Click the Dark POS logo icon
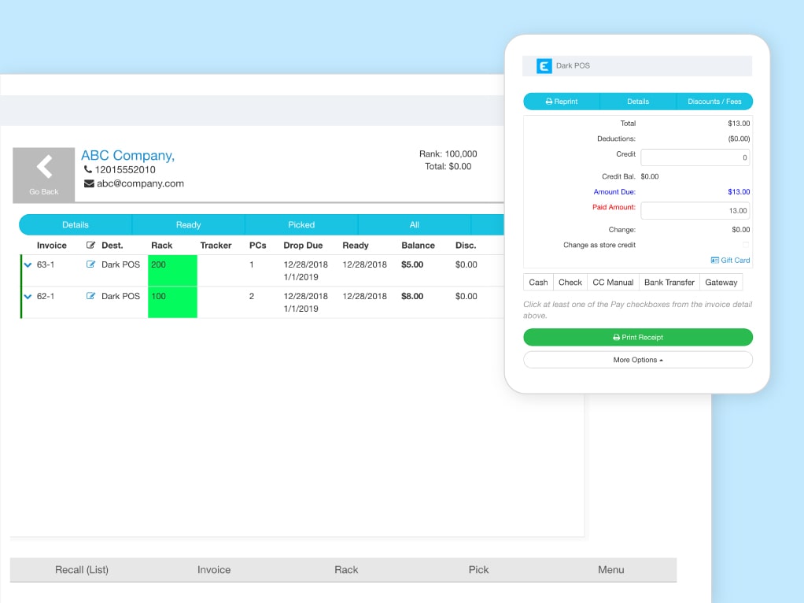 pos(544,66)
